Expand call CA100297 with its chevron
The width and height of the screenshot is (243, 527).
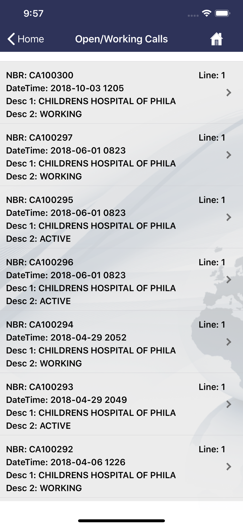(229, 155)
